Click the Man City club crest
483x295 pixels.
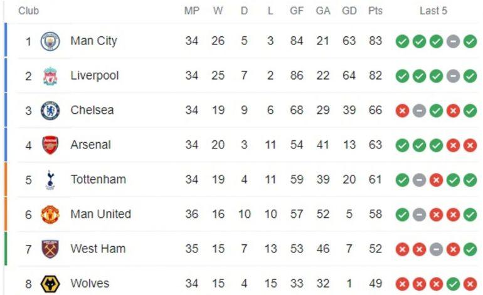[50, 41]
